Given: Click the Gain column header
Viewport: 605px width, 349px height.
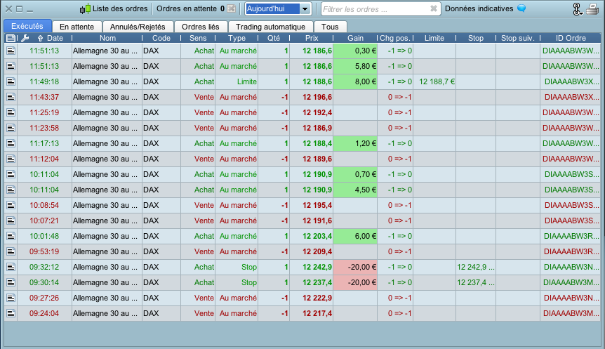Looking at the screenshot, I should pos(355,38).
